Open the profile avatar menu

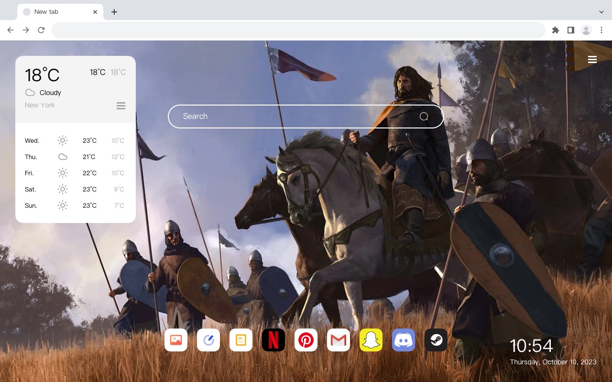pos(586,30)
